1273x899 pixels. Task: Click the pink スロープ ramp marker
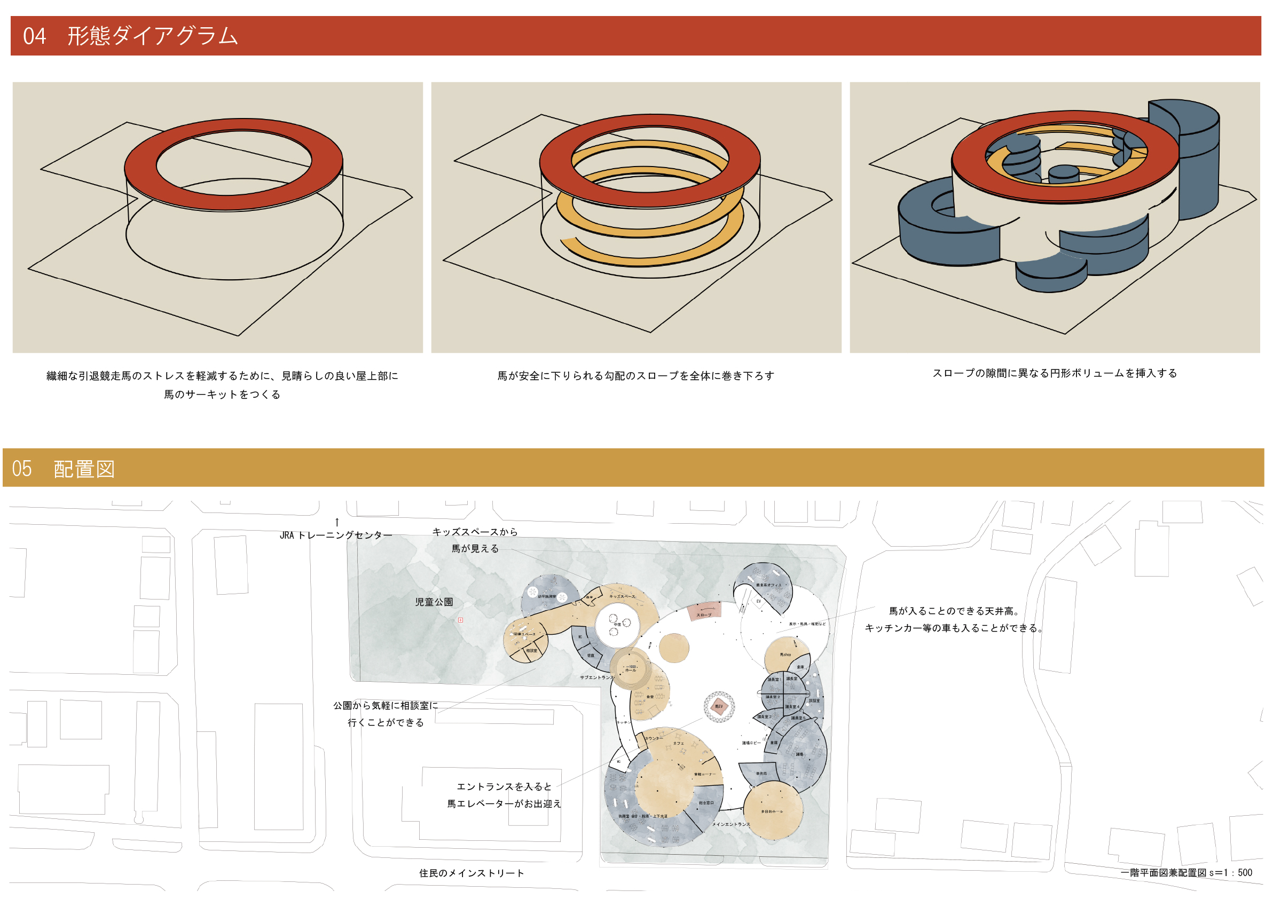[x=704, y=611]
